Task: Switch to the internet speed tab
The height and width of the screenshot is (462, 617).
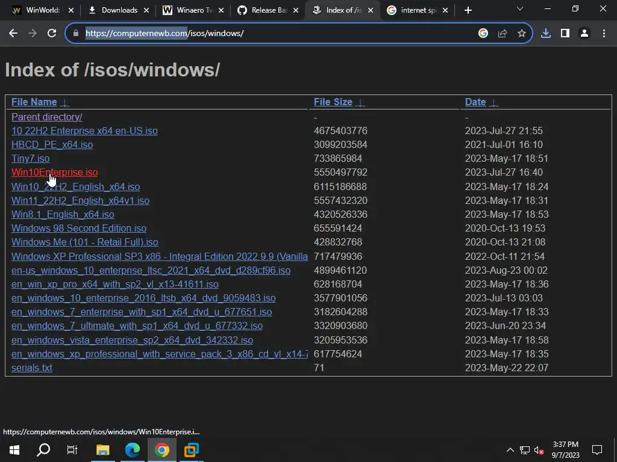Action: 417,10
